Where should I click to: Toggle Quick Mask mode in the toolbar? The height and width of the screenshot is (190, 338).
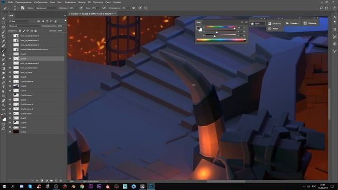point(3,124)
